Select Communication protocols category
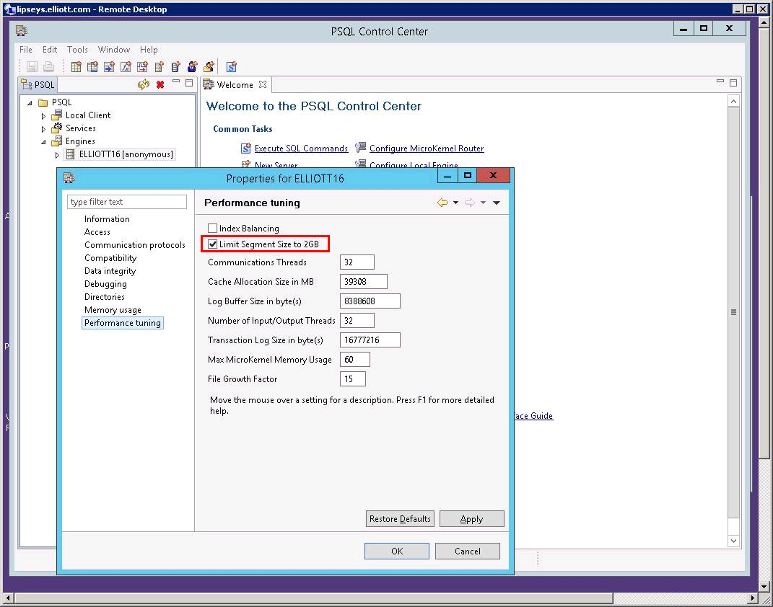This screenshot has height=607, width=773. coord(134,244)
